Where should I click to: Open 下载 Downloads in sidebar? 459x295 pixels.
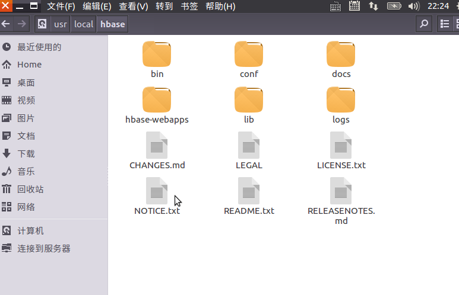pyautogui.click(x=54, y=153)
